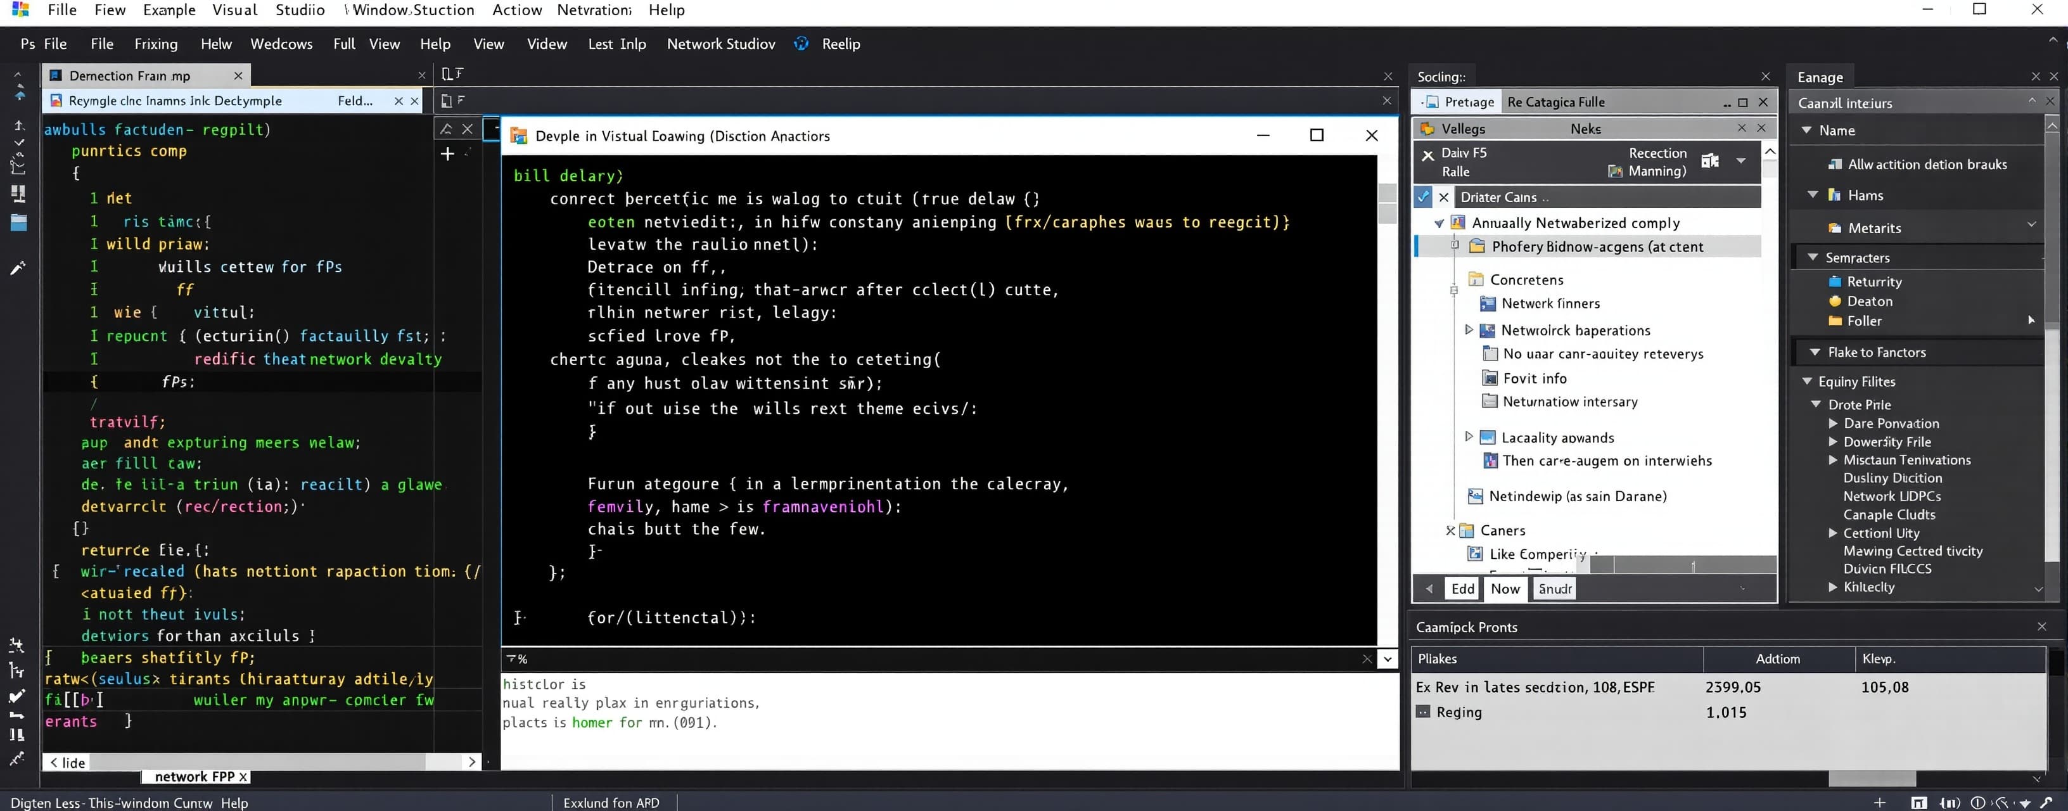Click the output pane dropdown arrow
2068x811 pixels.
point(1388,659)
